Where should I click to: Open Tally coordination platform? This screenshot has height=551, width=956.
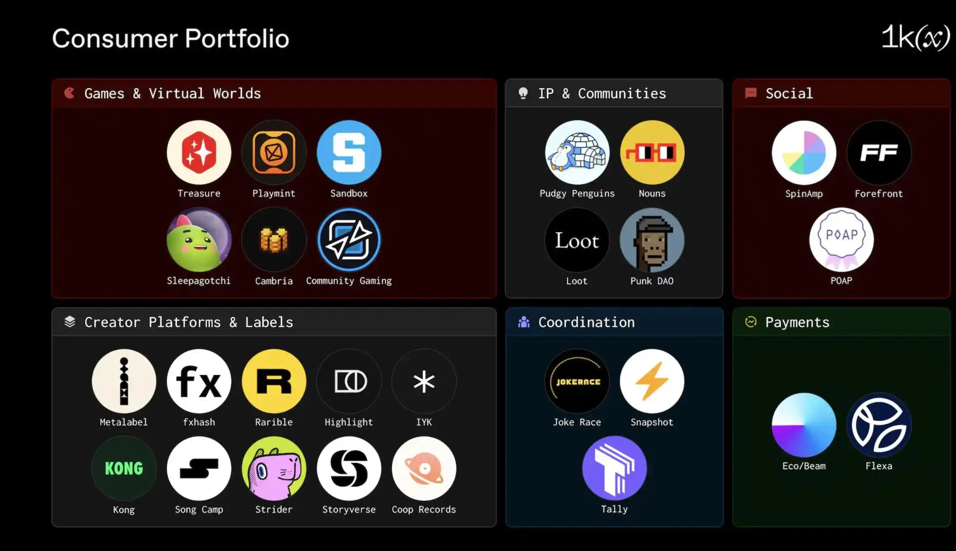pos(614,468)
